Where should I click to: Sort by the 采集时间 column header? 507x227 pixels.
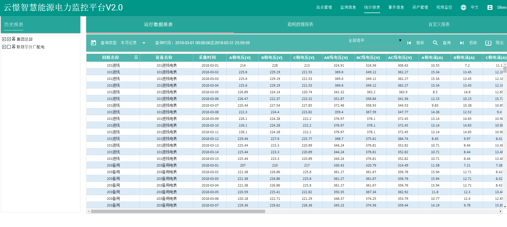207,57
